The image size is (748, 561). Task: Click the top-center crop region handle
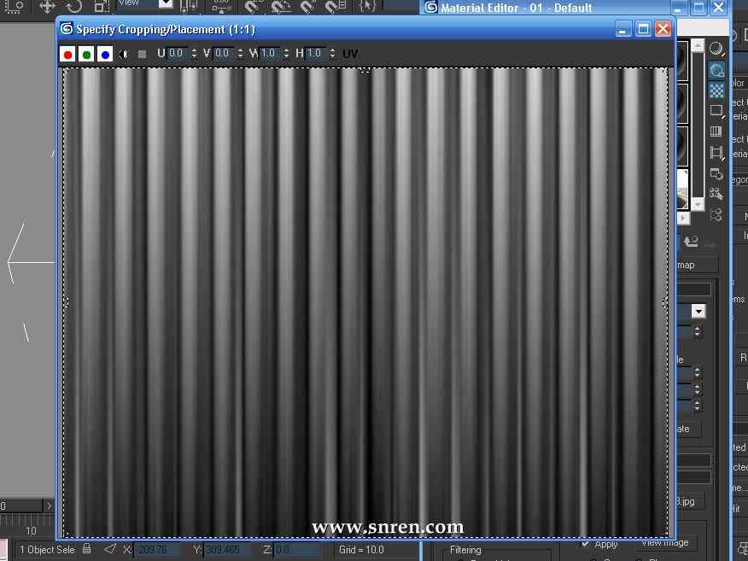click(365, 69)
